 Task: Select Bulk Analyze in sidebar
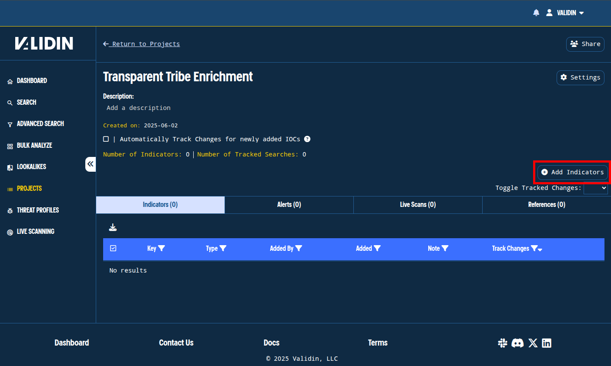30,146
